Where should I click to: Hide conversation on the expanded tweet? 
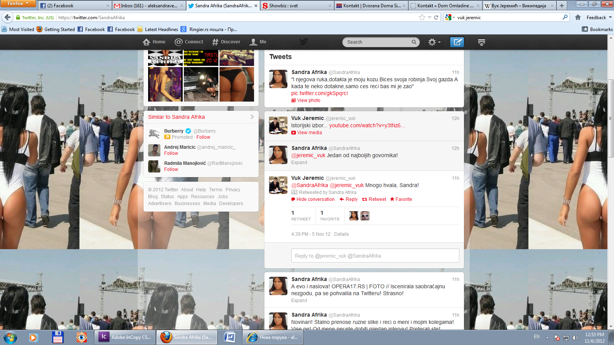click(313, 199)
